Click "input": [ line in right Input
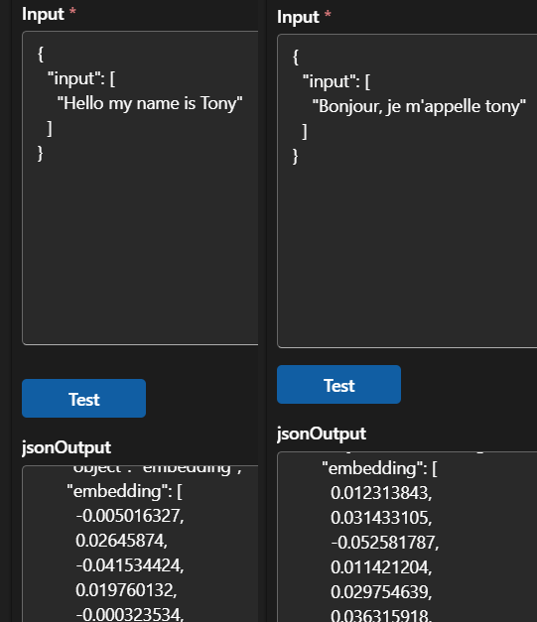Viewport: 537px width, 622px height. coord(336,81)
